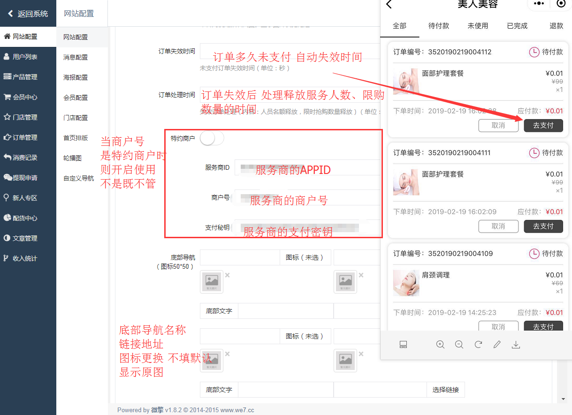Viewport: 572px width, 415px height.
Task: Click the 支付秘钥 input field
Action: click(x=307, y=227)
